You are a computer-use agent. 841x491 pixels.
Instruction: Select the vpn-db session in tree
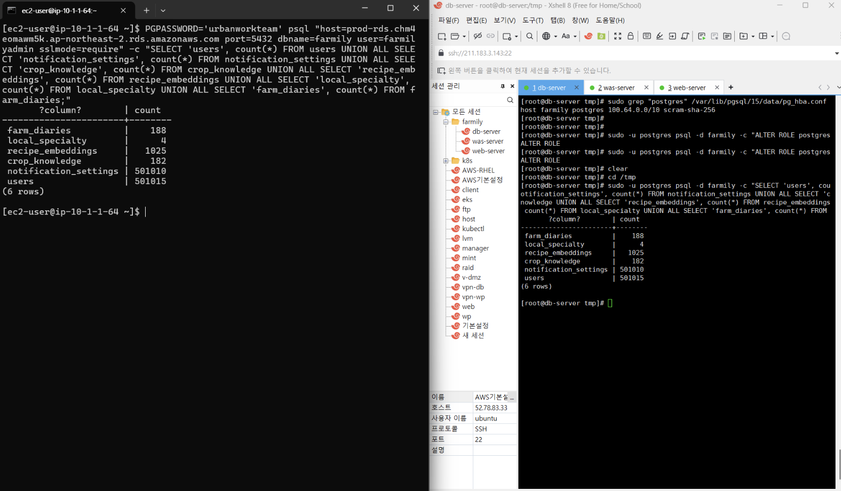pyautogui.click(x=473, y=287)
